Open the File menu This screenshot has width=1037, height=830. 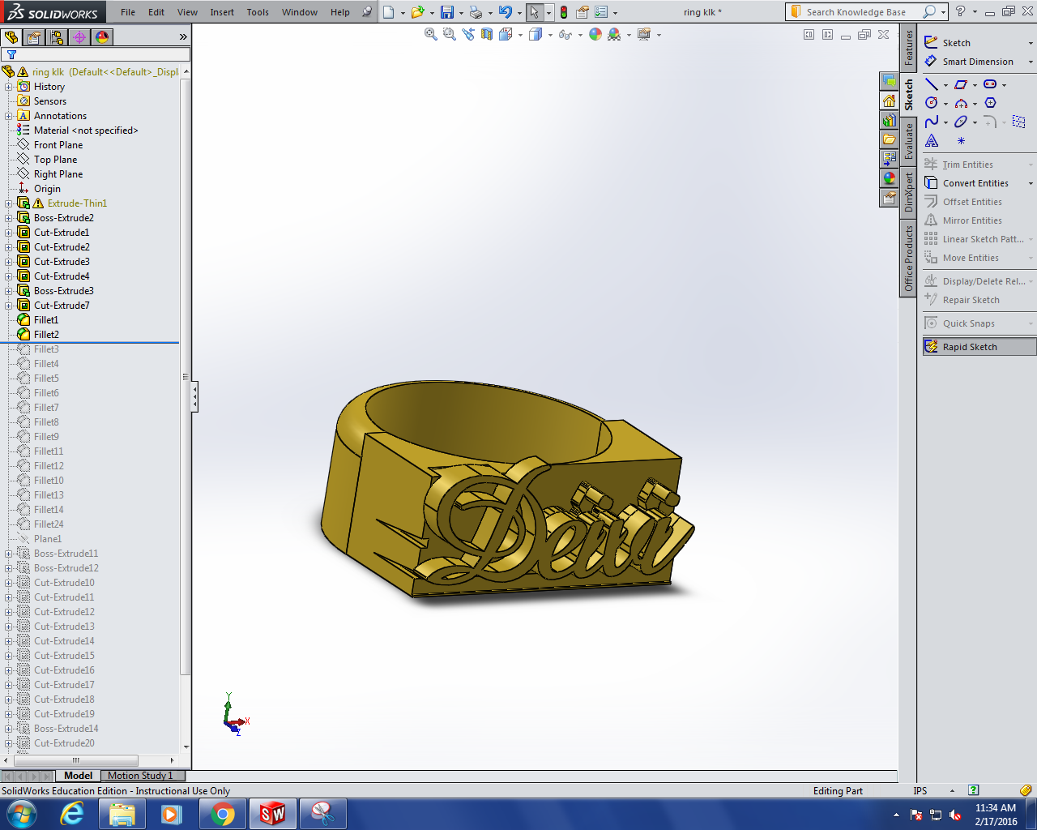(x=128, y=12)
